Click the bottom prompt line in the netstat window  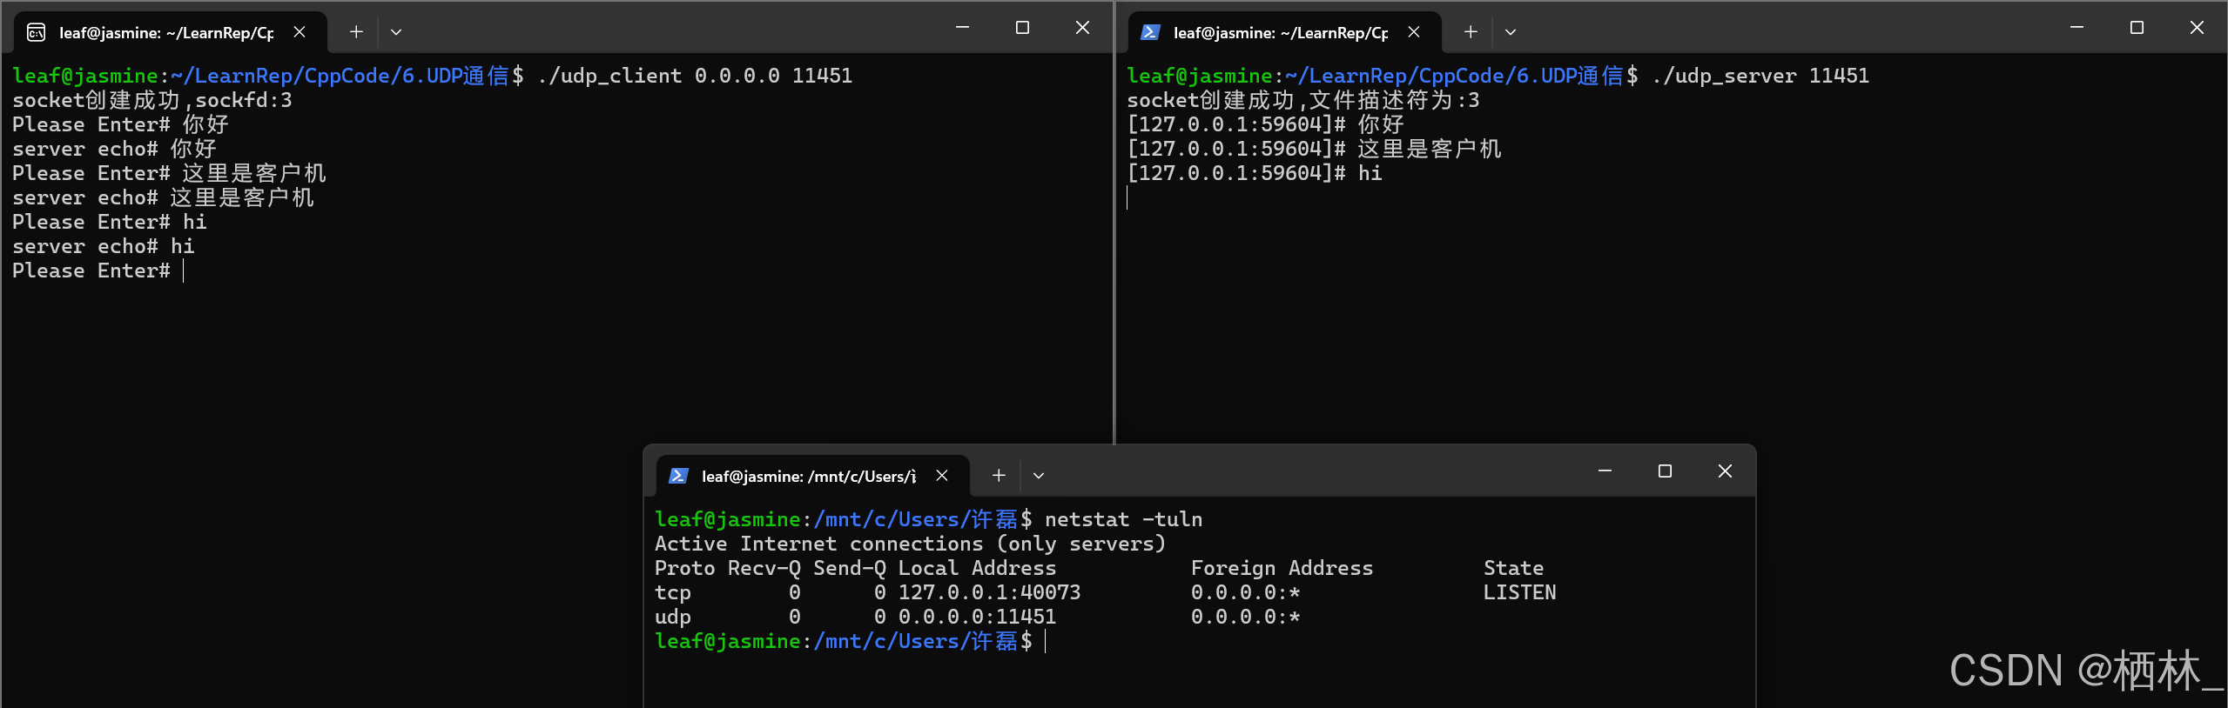[844, 642]
